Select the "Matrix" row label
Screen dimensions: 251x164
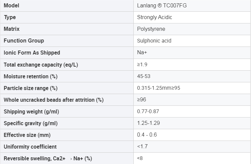coord(11,29)
